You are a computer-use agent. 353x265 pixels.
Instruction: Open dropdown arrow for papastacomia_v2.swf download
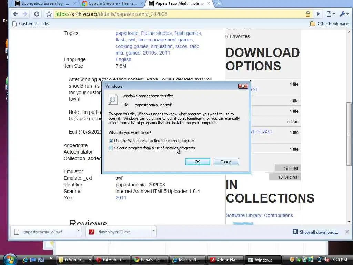(79, 230)
